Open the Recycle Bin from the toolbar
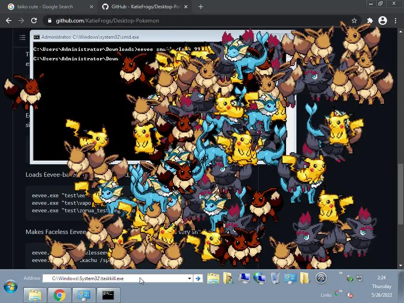This screenshot has height=303, width=404. [x=275, y=278]
